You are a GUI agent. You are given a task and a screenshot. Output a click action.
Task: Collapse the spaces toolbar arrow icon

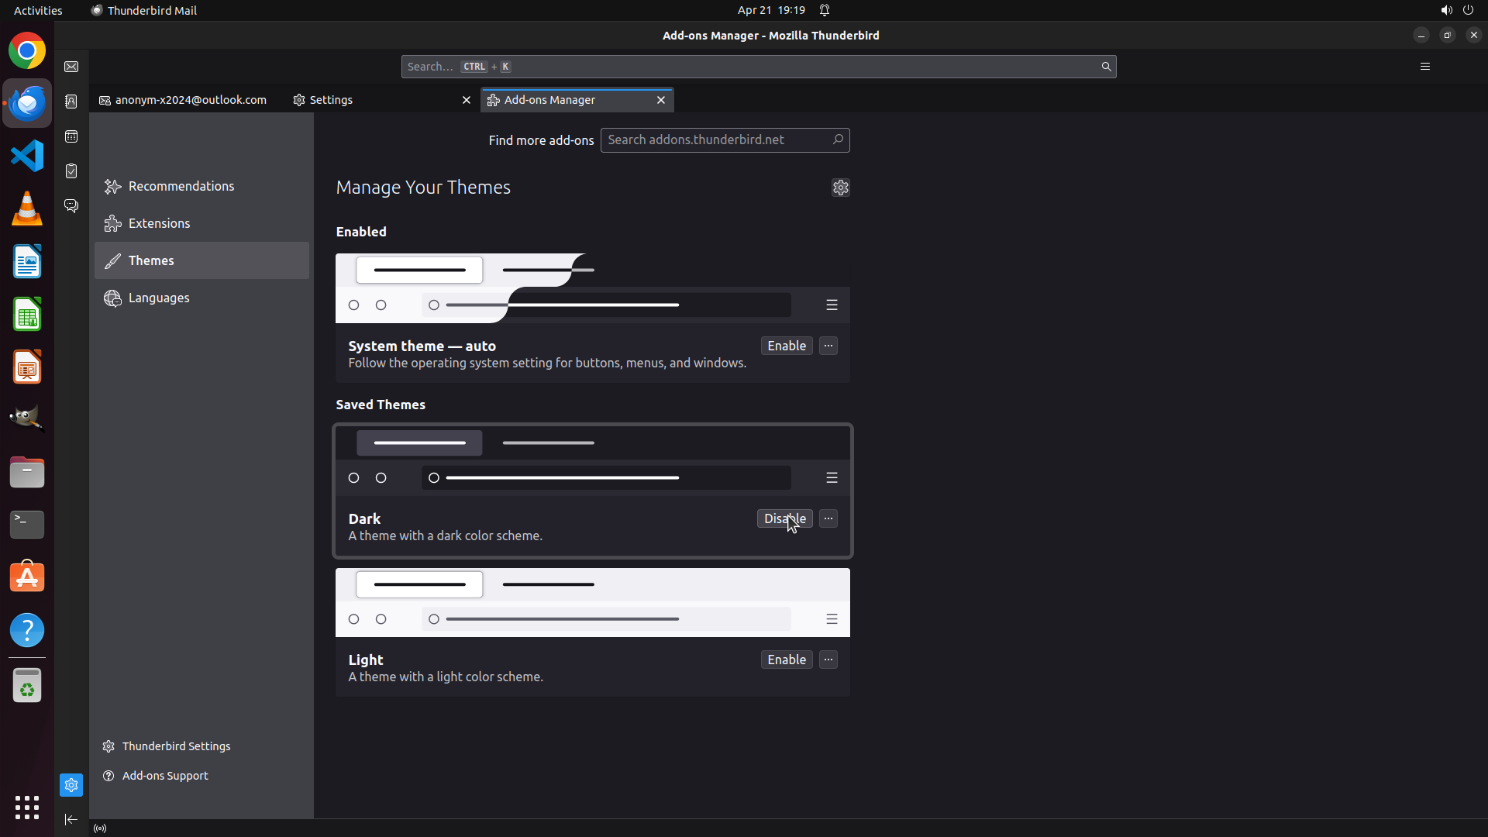71,820
